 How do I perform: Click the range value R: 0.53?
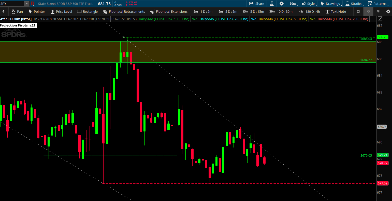[132, 19]
